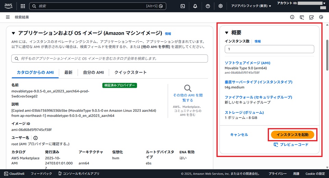329x178 pixels.
Task: Switch to the 自分の AMI tab
Action: pyautogui.click(x=94, y=72)
